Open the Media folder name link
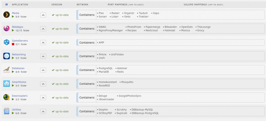266x121 pixels. point(15,13)
